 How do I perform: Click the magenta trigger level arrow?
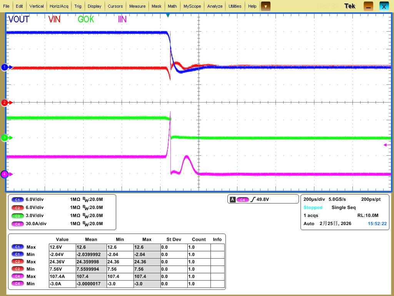387,145
